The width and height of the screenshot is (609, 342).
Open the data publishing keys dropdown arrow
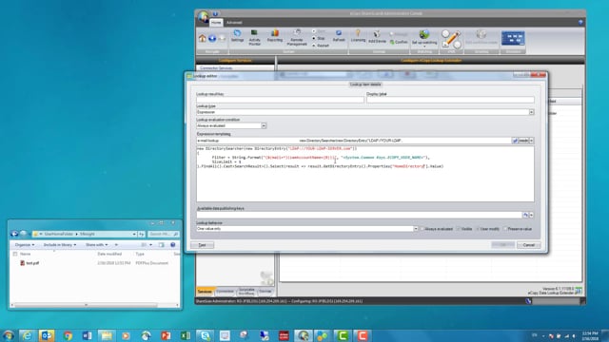[x=532, y=215]
